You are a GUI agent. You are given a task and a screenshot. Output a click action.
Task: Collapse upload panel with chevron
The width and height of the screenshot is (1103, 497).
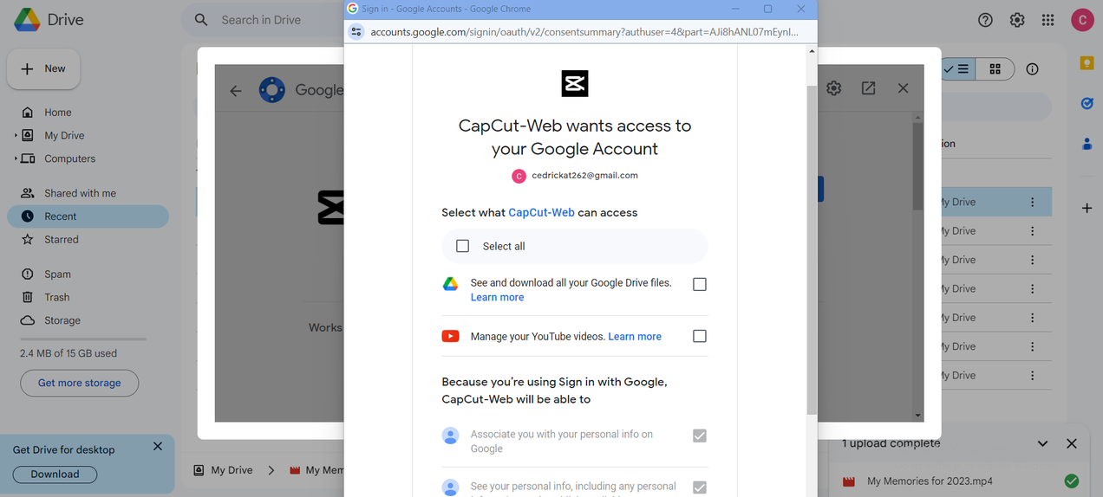pyautogui.click(x=1042, y=443)
